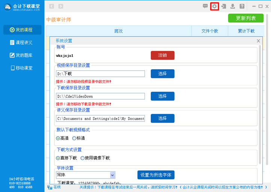Go to 我的题库 in sidebar
This screenshot has height=192, width=271.
(22, 55)
